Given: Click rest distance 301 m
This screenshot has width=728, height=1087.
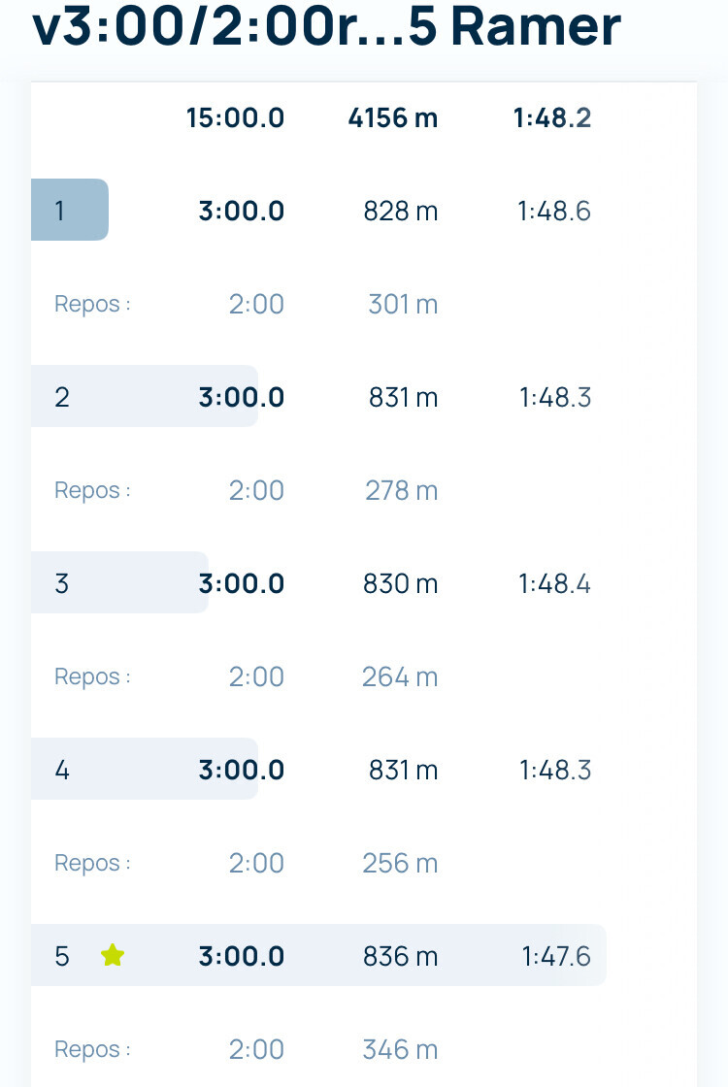Looking at the screenshot, I should [403, 304].
